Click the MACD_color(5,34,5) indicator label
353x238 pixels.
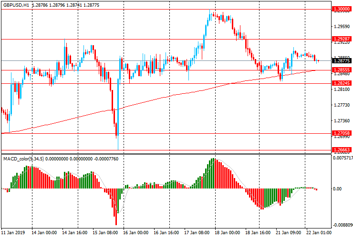point(24,159)
